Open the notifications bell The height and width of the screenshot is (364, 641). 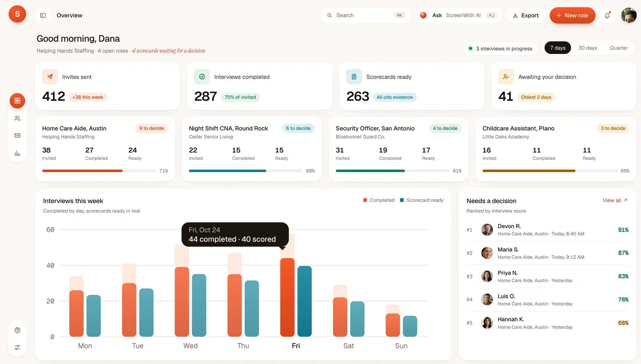(607, 15)
